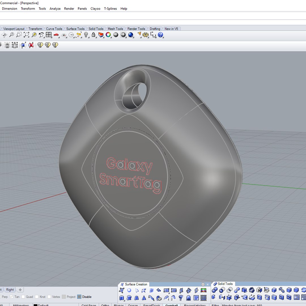
Task: Open the blue Help question mark
Action: 160,35
